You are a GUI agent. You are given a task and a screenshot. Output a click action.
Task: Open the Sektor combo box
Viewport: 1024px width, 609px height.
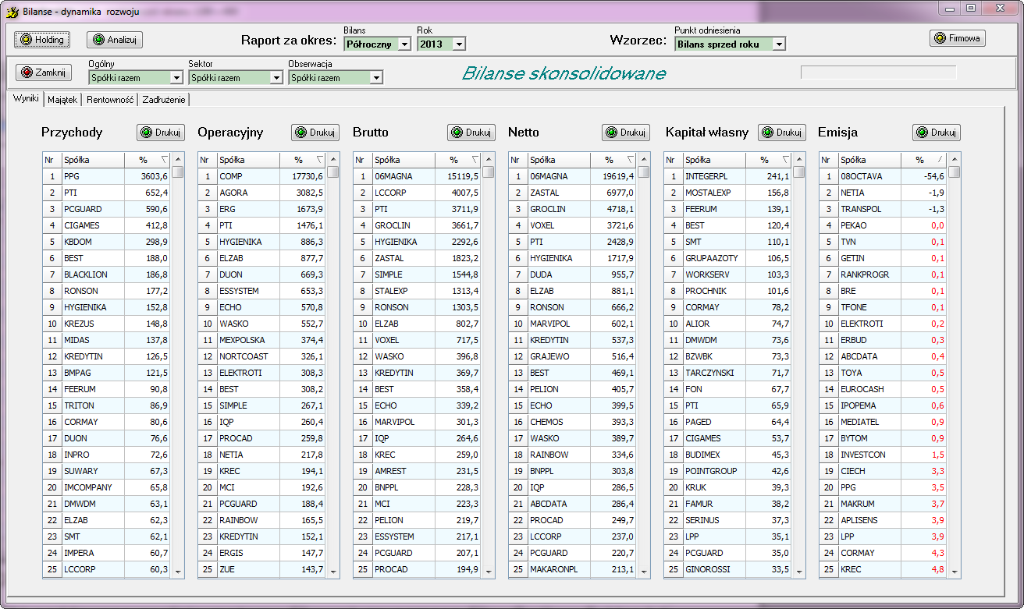coord(276,78)
